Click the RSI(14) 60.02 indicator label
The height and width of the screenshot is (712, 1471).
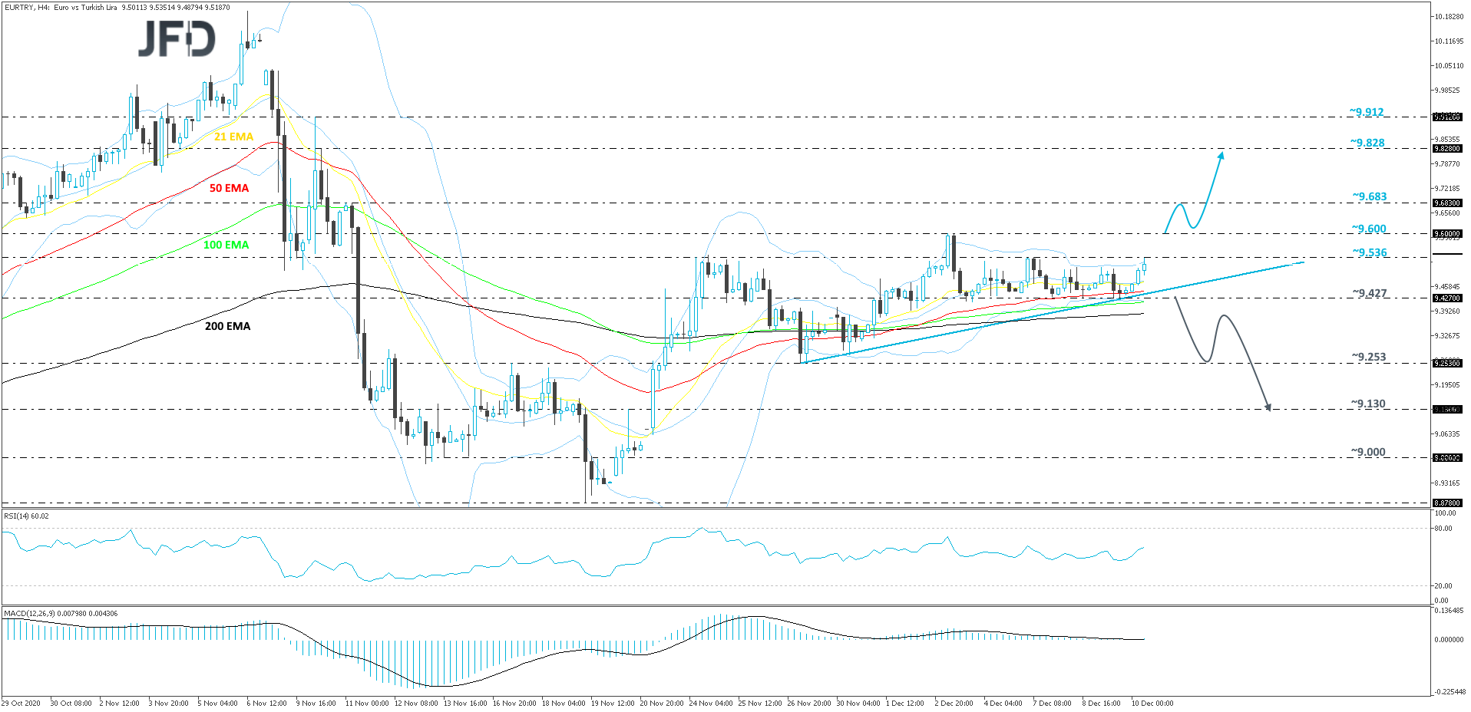[27, 516]
